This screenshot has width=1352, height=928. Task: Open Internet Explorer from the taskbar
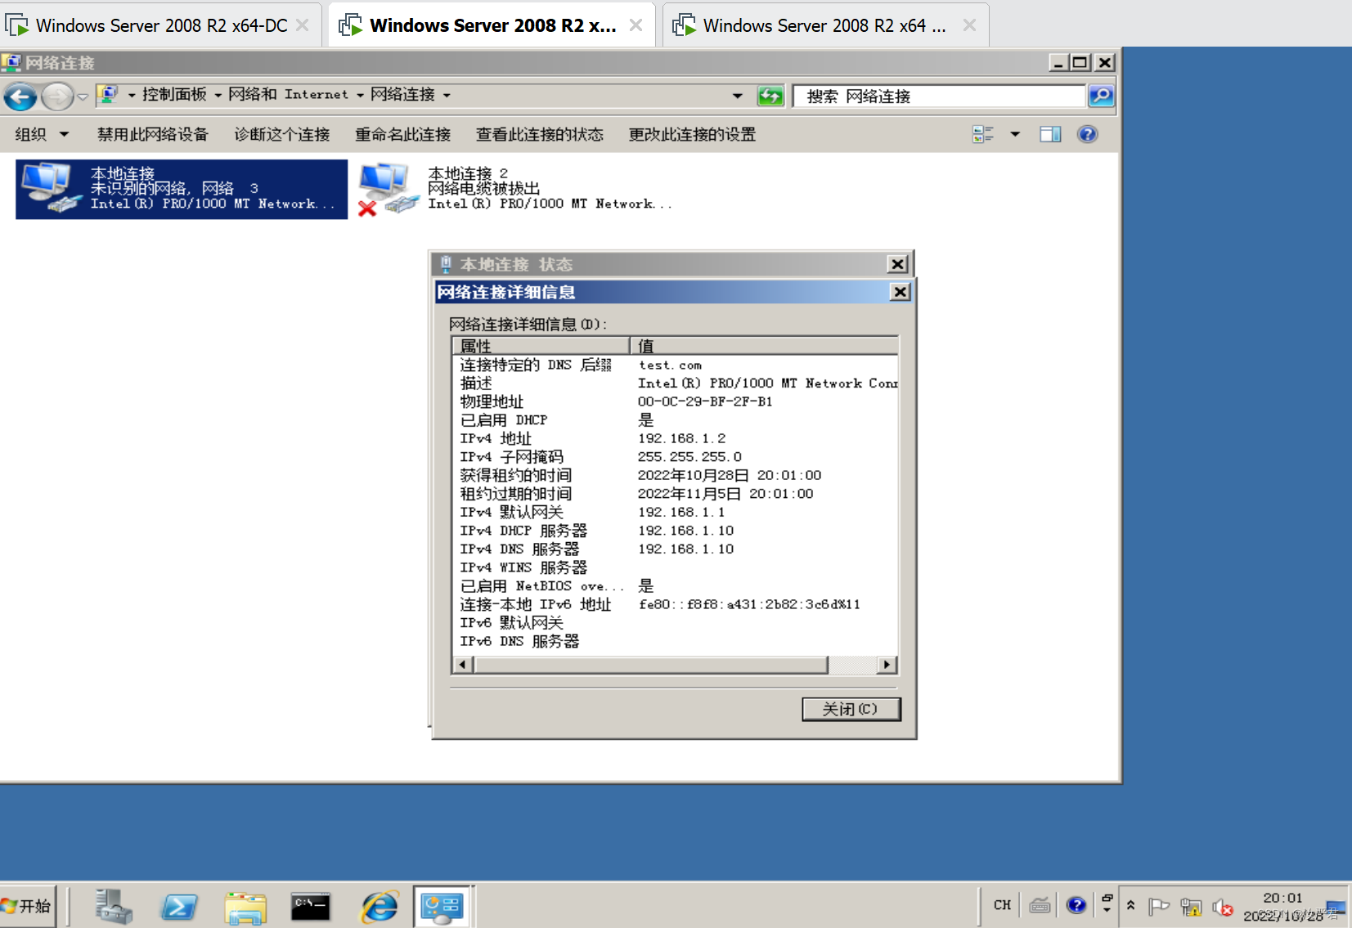378,906
